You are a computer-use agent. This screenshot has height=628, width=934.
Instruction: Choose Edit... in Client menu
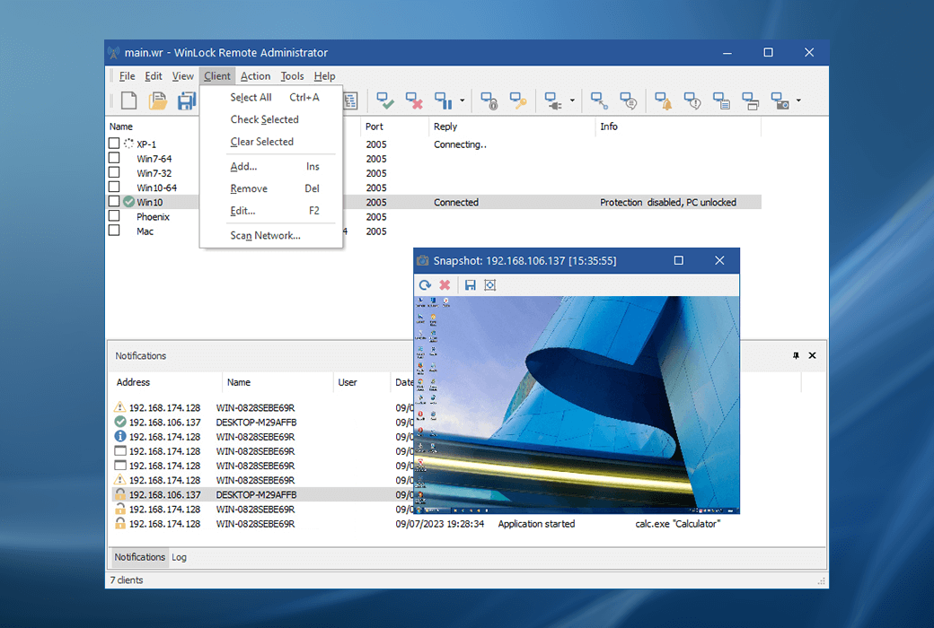pos(271,211)
